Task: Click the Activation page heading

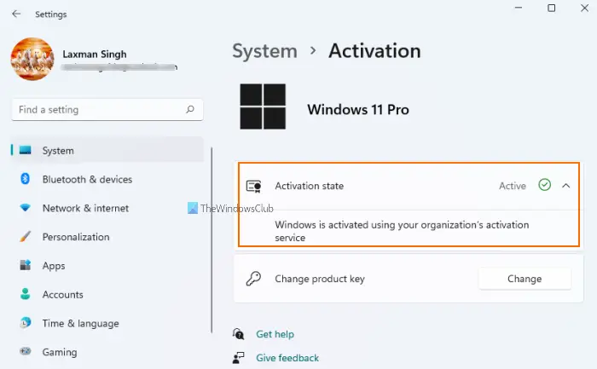Action: click(374, 50)
